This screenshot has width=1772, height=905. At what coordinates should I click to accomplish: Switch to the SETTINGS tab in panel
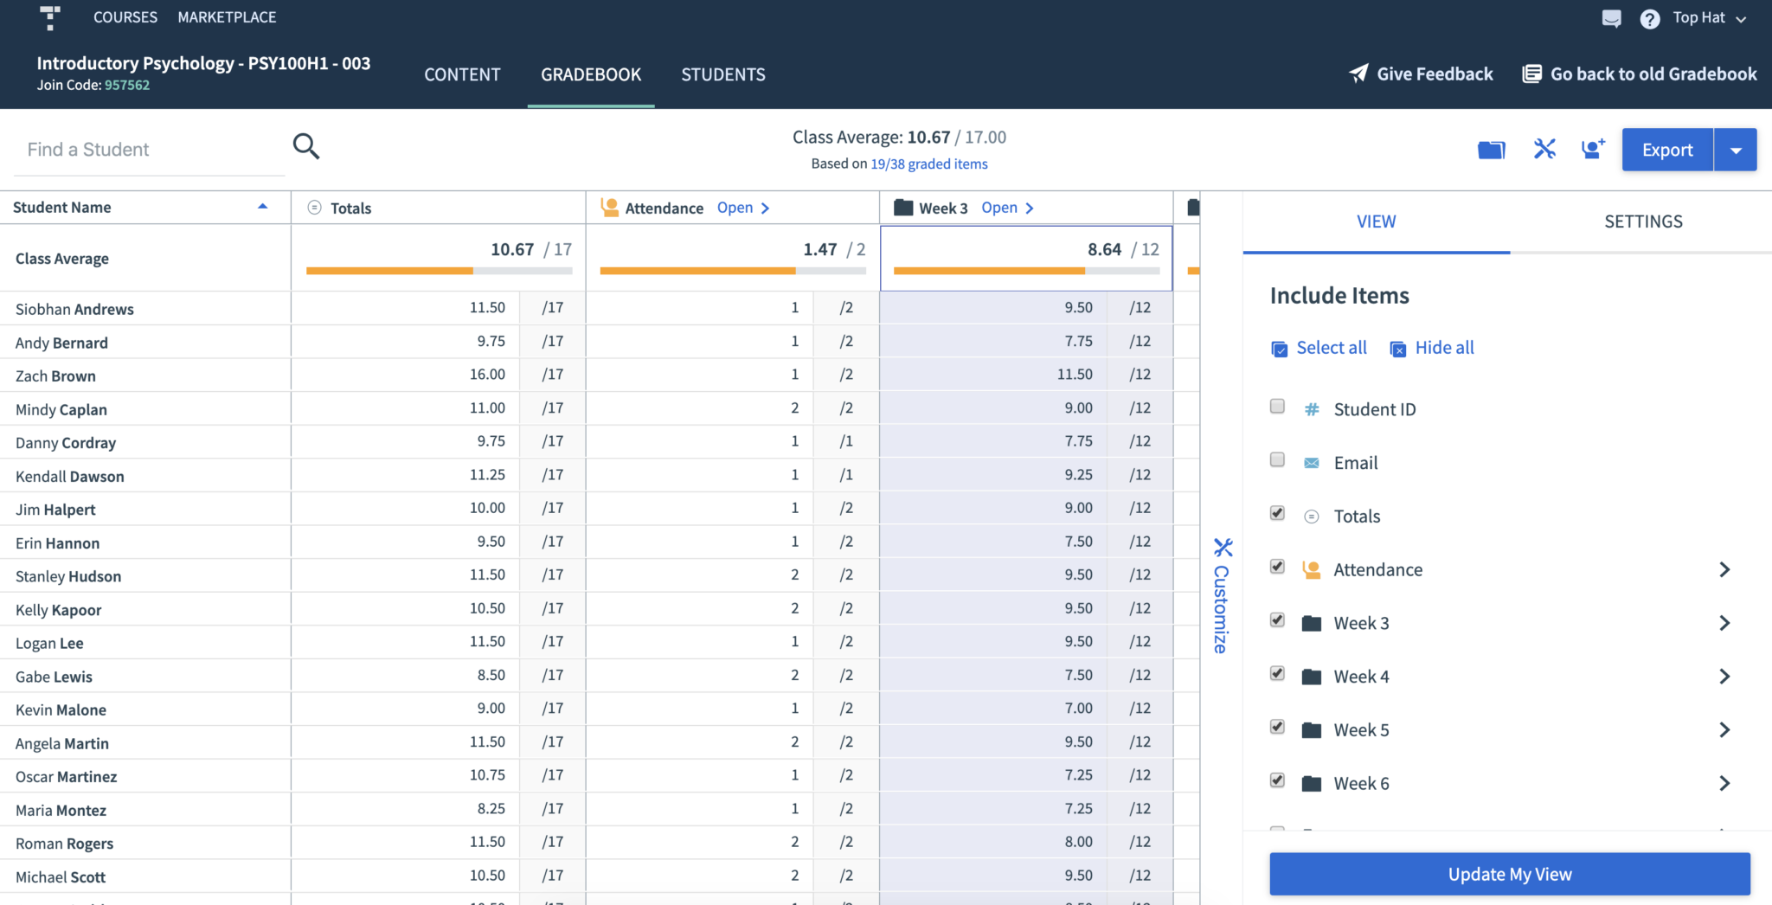[1643, 221]
